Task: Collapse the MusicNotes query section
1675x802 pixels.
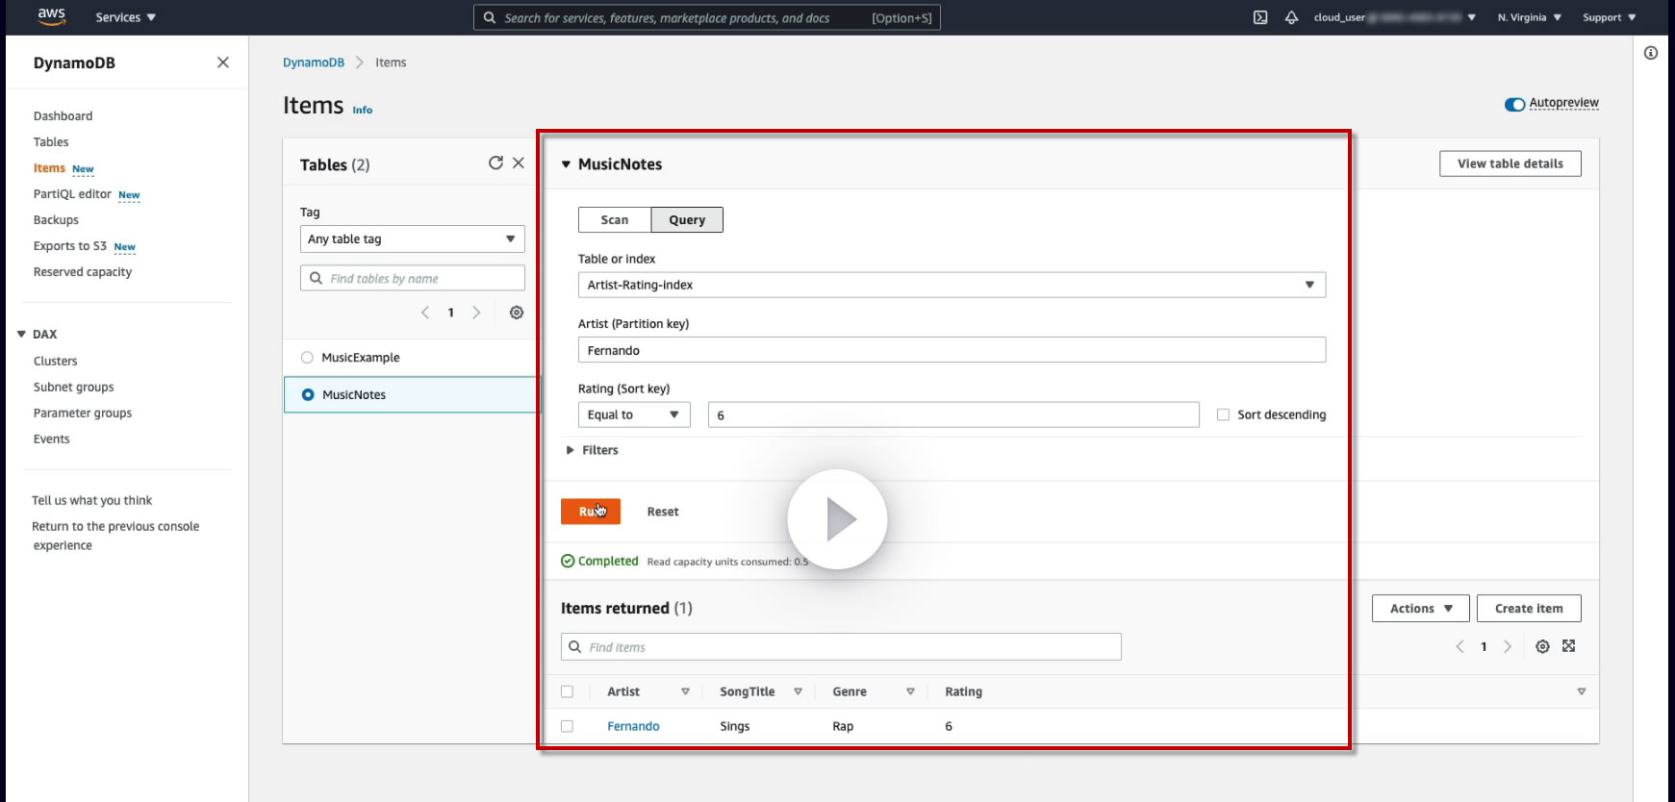Action: pyautogui.click(x=566, y=164)
